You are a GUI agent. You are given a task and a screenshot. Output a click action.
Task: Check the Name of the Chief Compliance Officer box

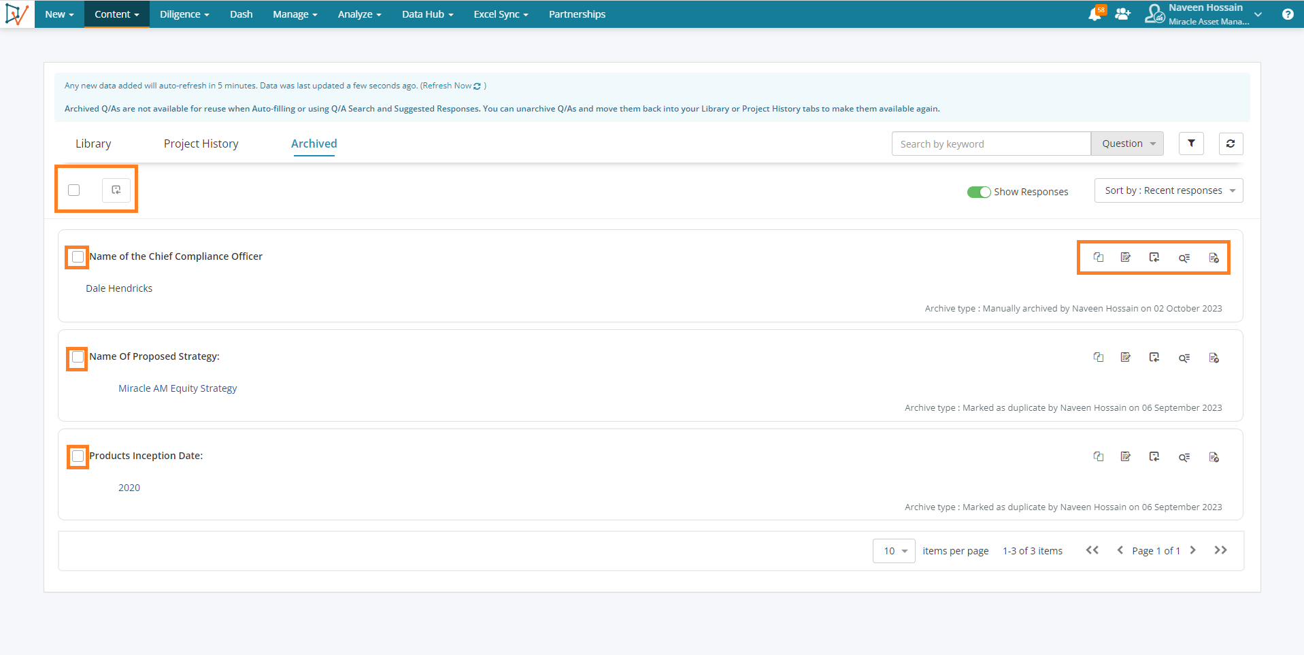[x=78, y=256]
